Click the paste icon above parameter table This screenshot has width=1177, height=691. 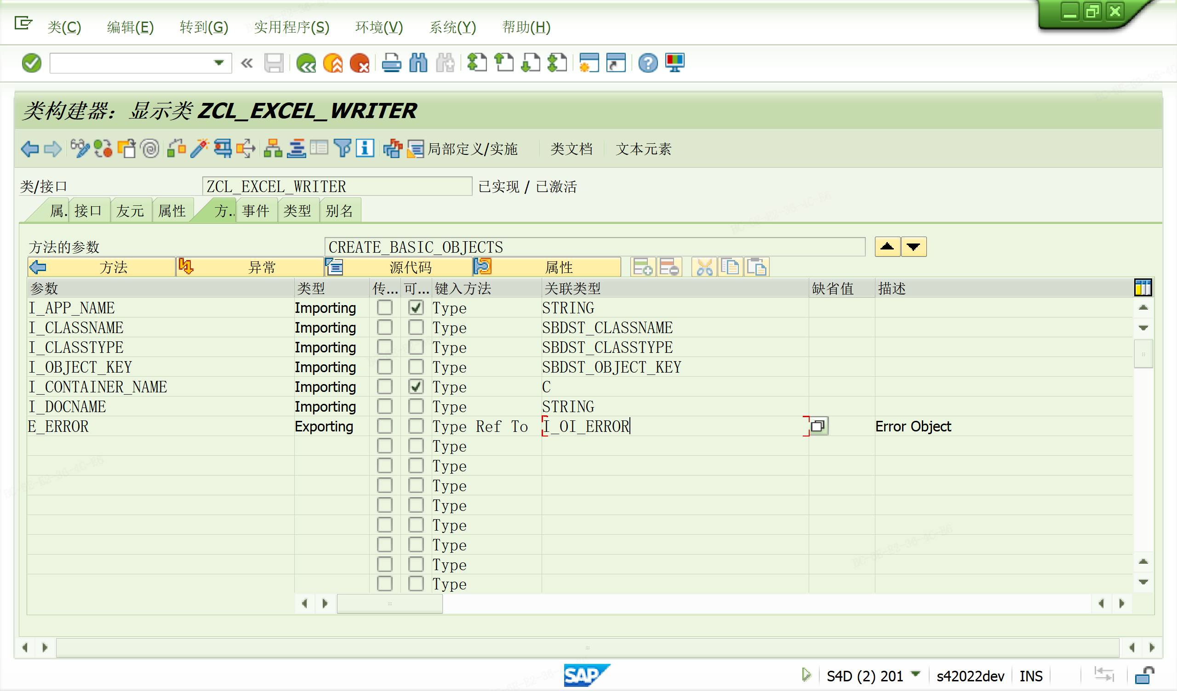point(757,267)
